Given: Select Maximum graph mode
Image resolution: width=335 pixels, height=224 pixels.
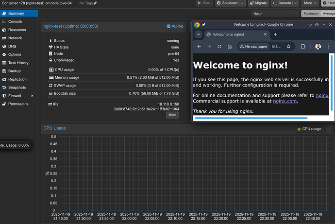Looking at the screenshot, I should pos(311,14).
